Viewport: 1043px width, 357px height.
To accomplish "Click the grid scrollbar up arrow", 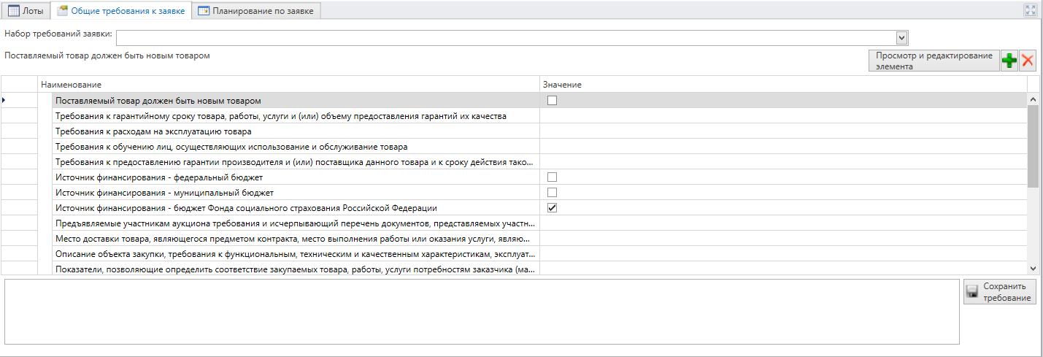I will 1033,99.
